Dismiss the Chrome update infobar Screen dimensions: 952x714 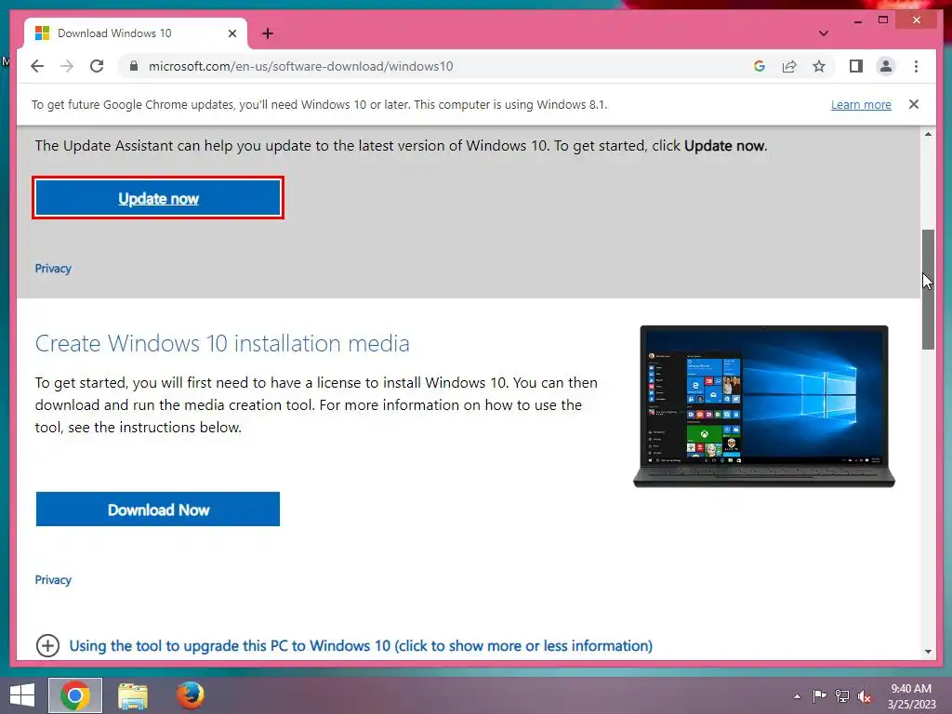pos(913,104)
